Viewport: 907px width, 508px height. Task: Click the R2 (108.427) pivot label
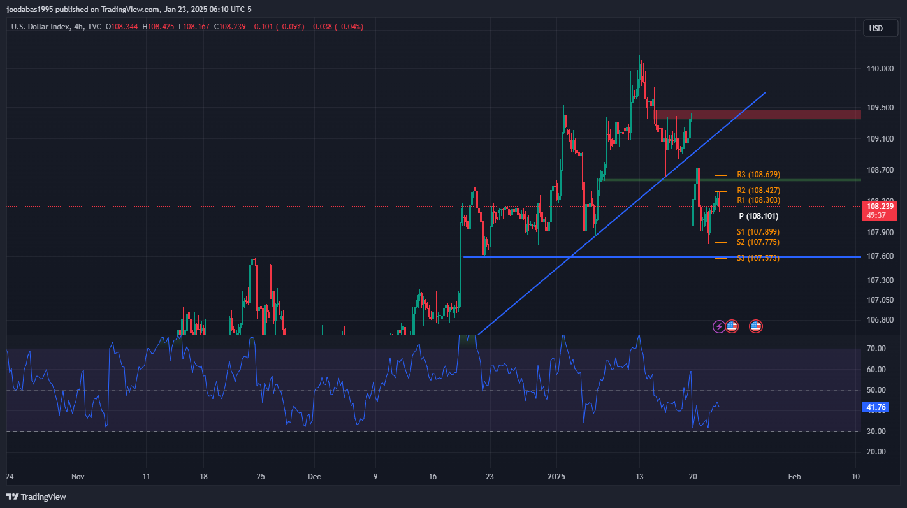tap(758, 191)
